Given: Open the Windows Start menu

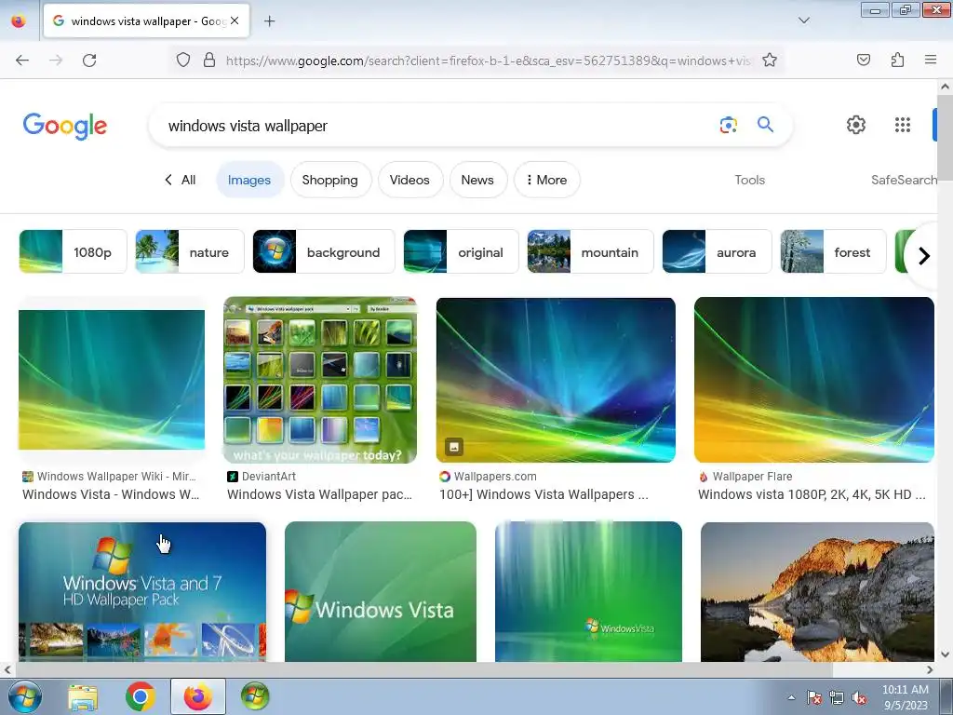Looking at the screenshot, I should tap(24, 696).
